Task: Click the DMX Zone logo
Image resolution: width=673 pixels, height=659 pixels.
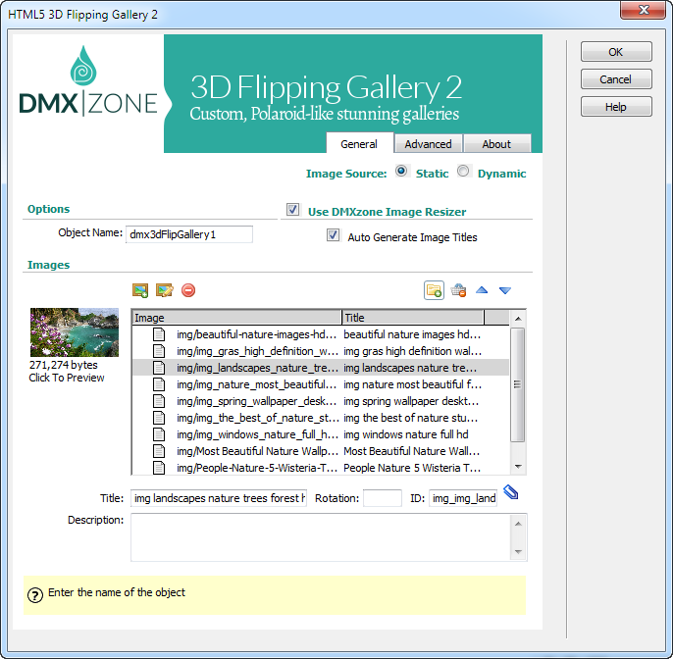Action: 88,81
